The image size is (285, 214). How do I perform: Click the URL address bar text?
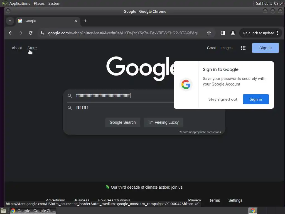click(x=123, y=33)
